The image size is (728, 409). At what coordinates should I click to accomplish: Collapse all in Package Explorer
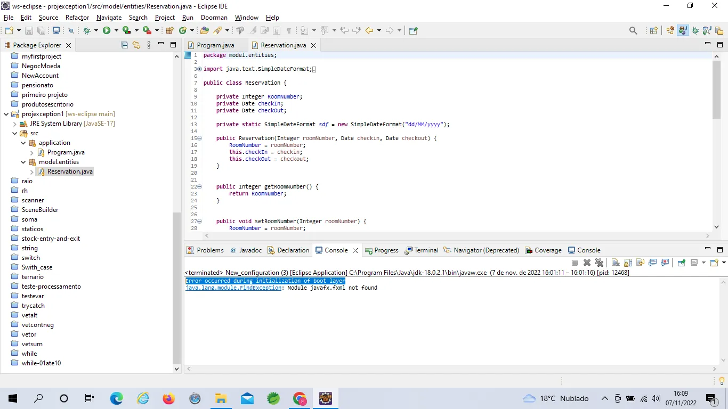point(124,45)
